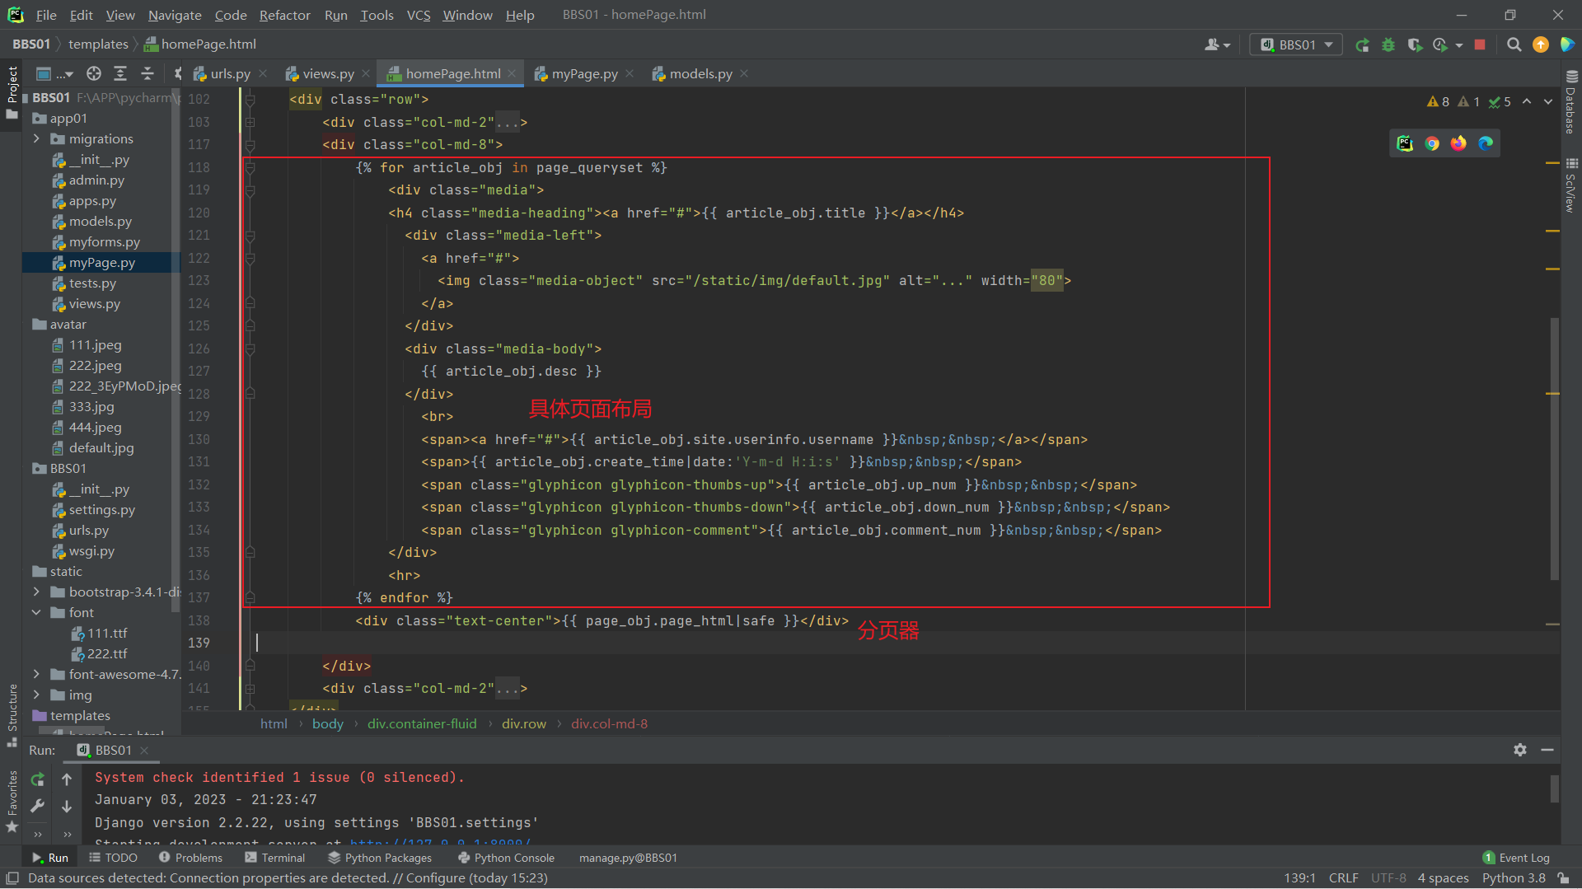The width and height of the screenshot is (1582, 889).
Task: Expand the migrations folder
Action: pyautogui.click(x=36, y=138)
